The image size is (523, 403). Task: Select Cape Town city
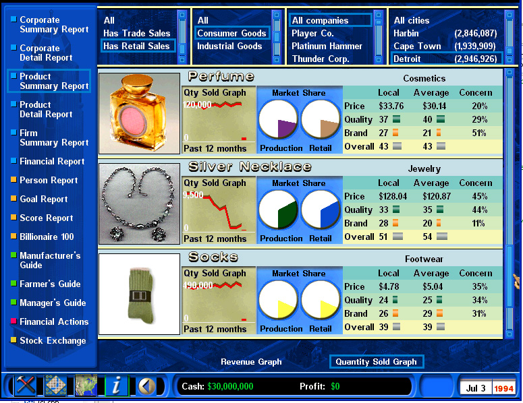coord(445,46)
